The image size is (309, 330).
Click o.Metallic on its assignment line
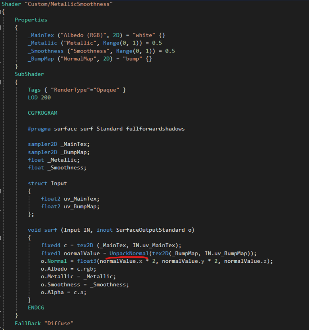[x=57, y=277]
